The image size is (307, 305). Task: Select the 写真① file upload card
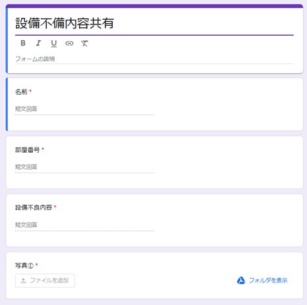tap(154, 275)
